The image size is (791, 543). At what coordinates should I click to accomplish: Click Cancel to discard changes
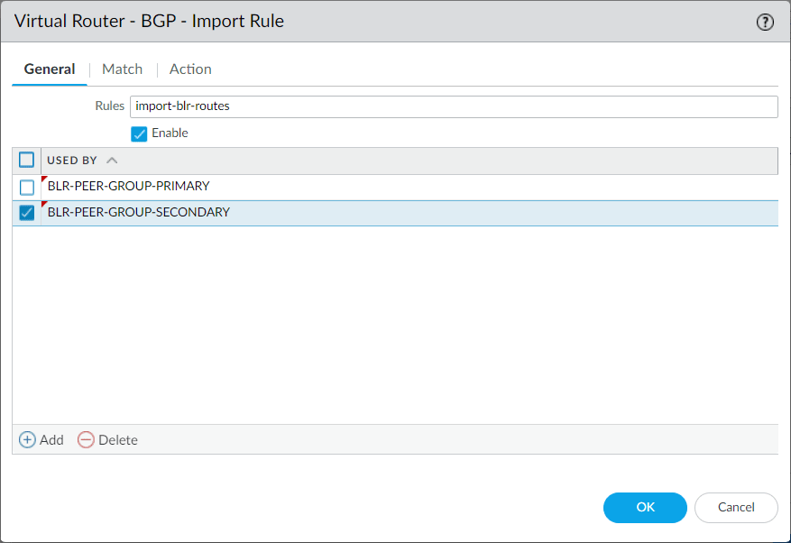(x=736, y=507)
